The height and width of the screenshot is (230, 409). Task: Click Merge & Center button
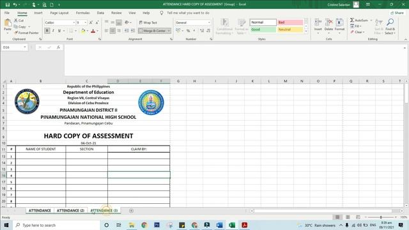(152, 31)
